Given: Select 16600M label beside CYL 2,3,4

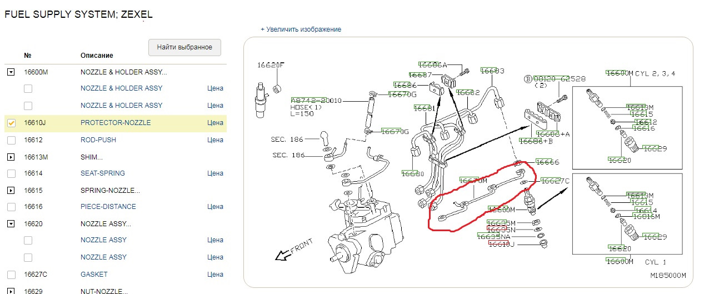Looking at the screenshot, I should click(x=620, y=73).
